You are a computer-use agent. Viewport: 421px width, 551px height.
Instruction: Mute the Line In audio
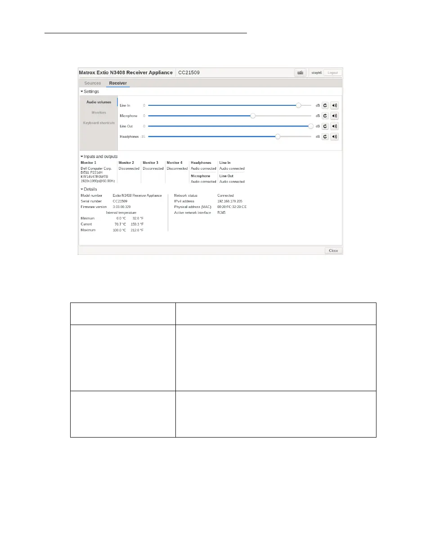click(334, 105)
